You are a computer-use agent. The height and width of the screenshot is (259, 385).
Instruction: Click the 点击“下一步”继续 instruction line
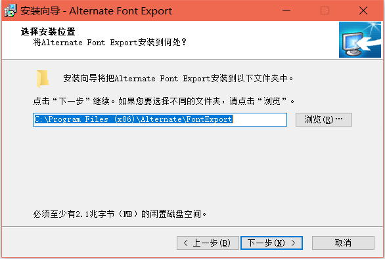click(164, 101)
